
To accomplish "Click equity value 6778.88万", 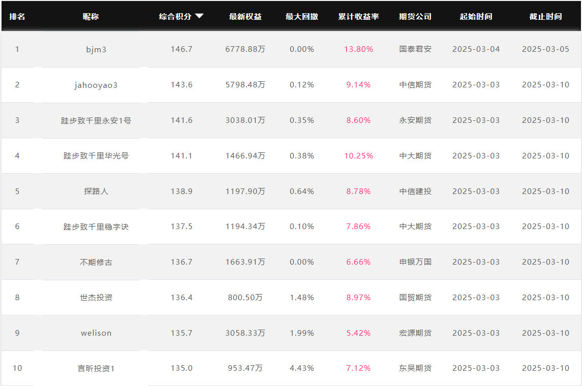I will point(246,49).
